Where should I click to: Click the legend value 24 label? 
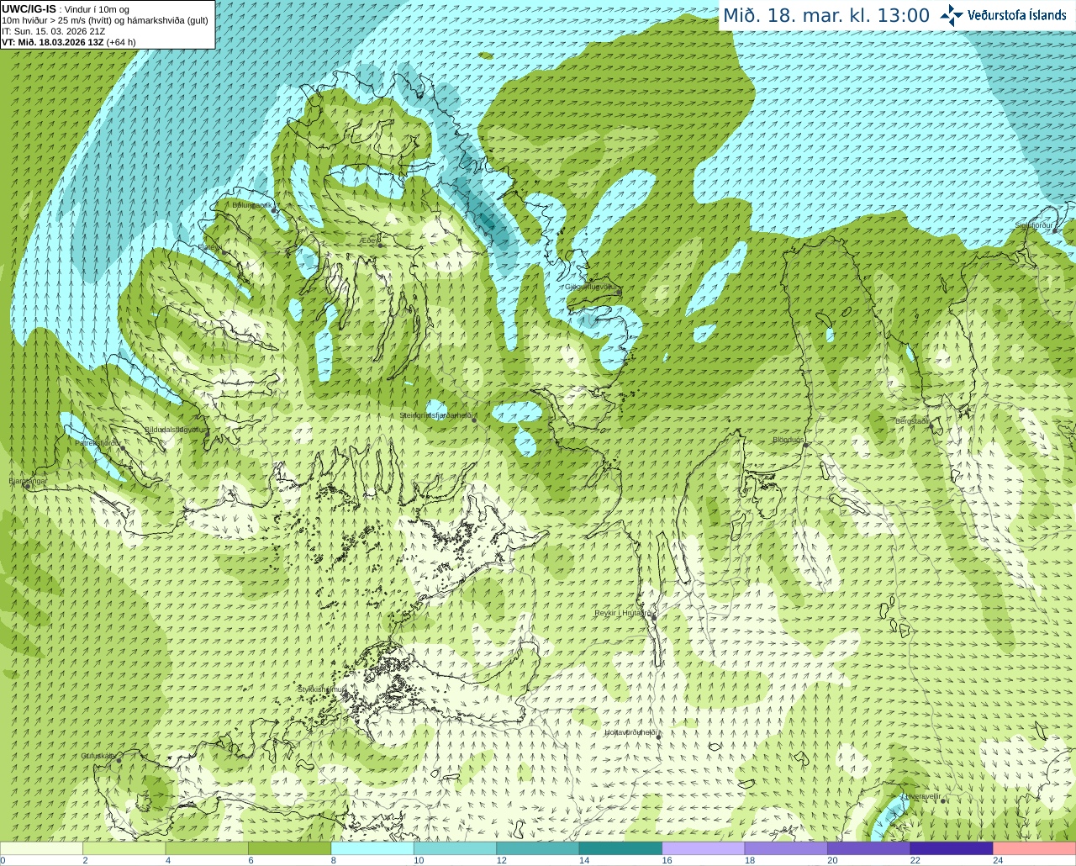[x=998, y=860]
